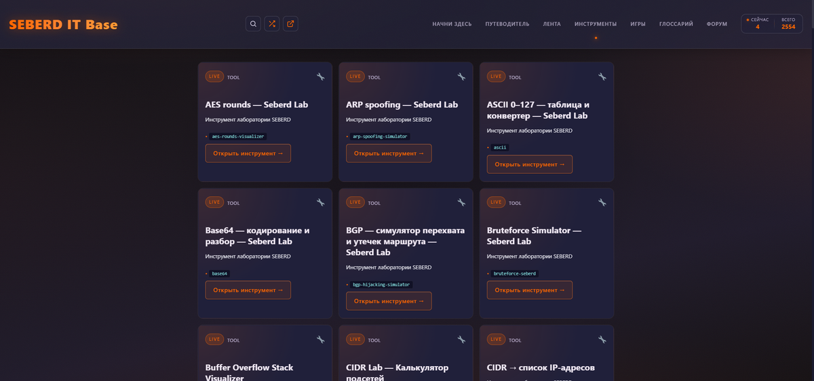Open the ИНСТРУМЕНТЫ menu item
Image resolution: width=814 pixels, height=381 pixels.
click(x=596, y=24)
